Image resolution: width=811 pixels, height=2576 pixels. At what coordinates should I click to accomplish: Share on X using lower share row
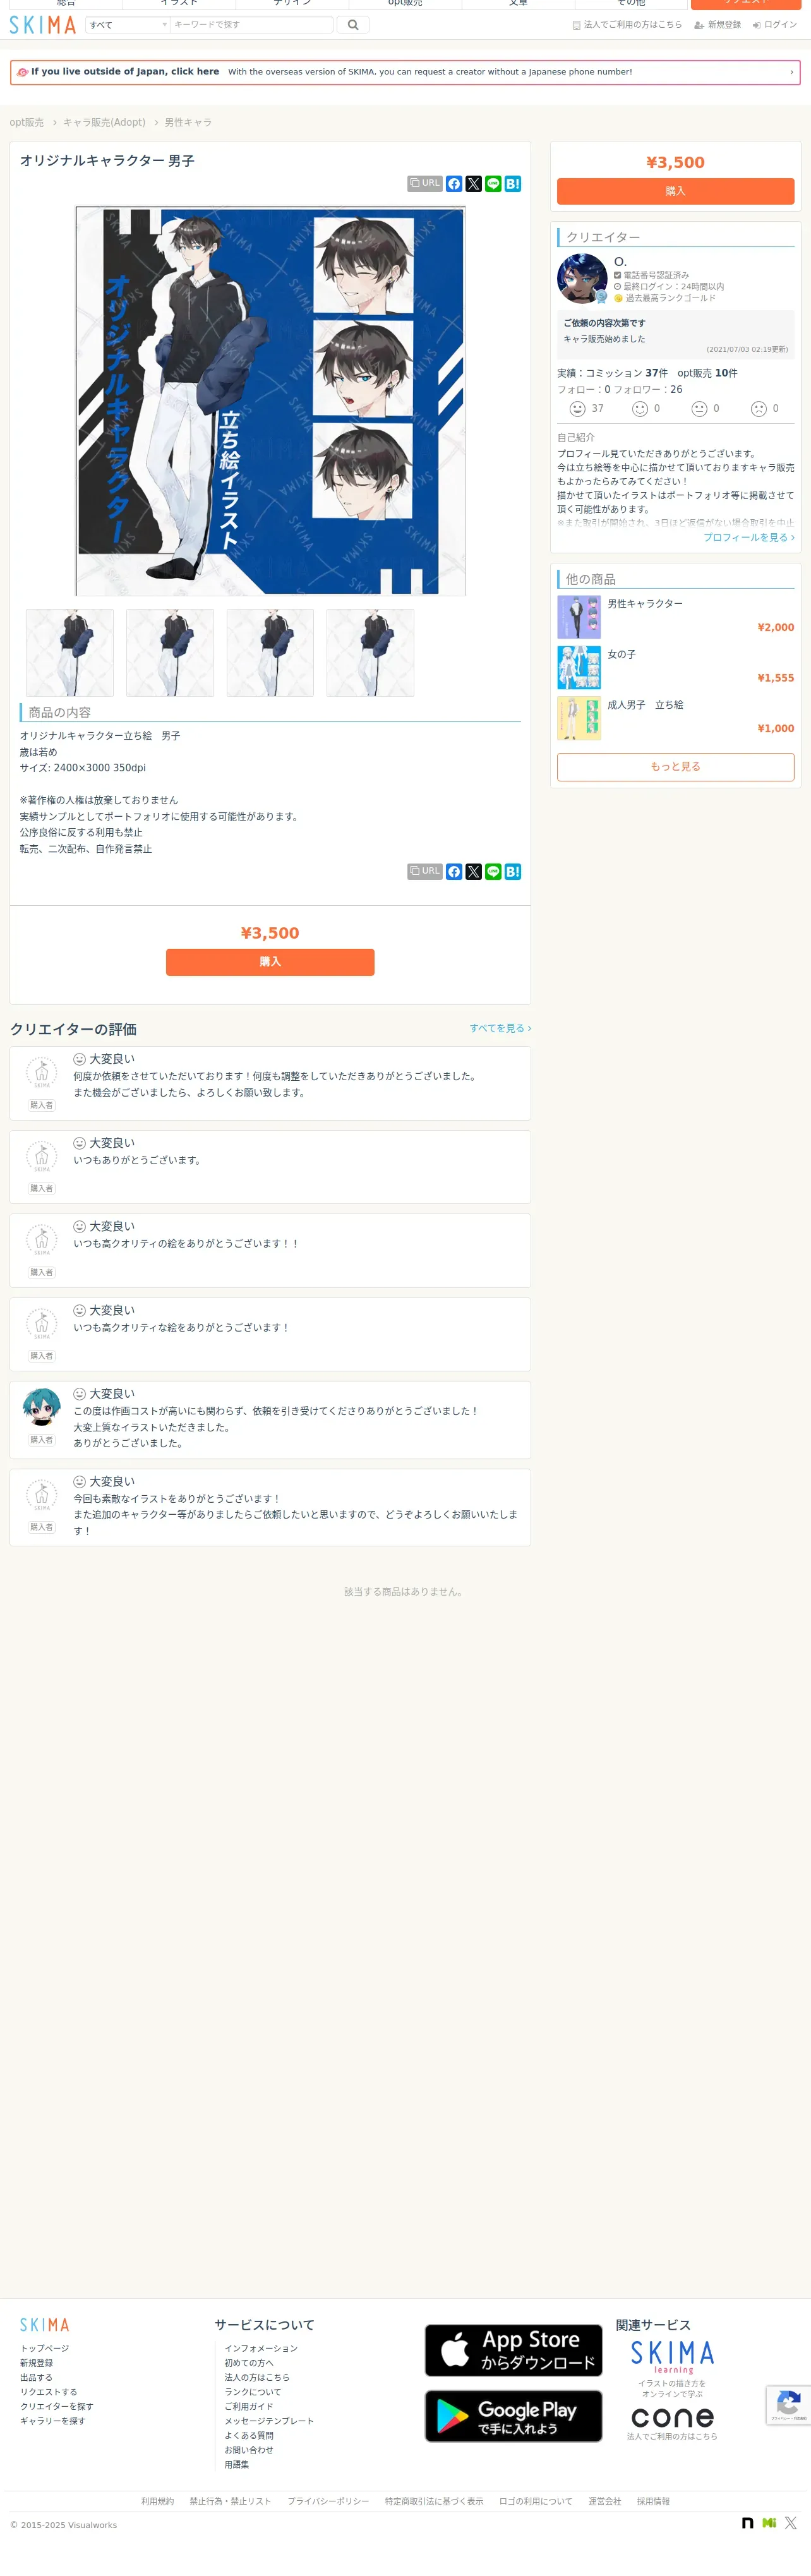(x=474, y=872)
